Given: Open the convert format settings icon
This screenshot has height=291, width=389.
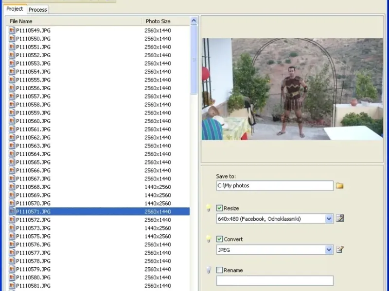Looking at the screenshot, I should [x=340, y=250].
